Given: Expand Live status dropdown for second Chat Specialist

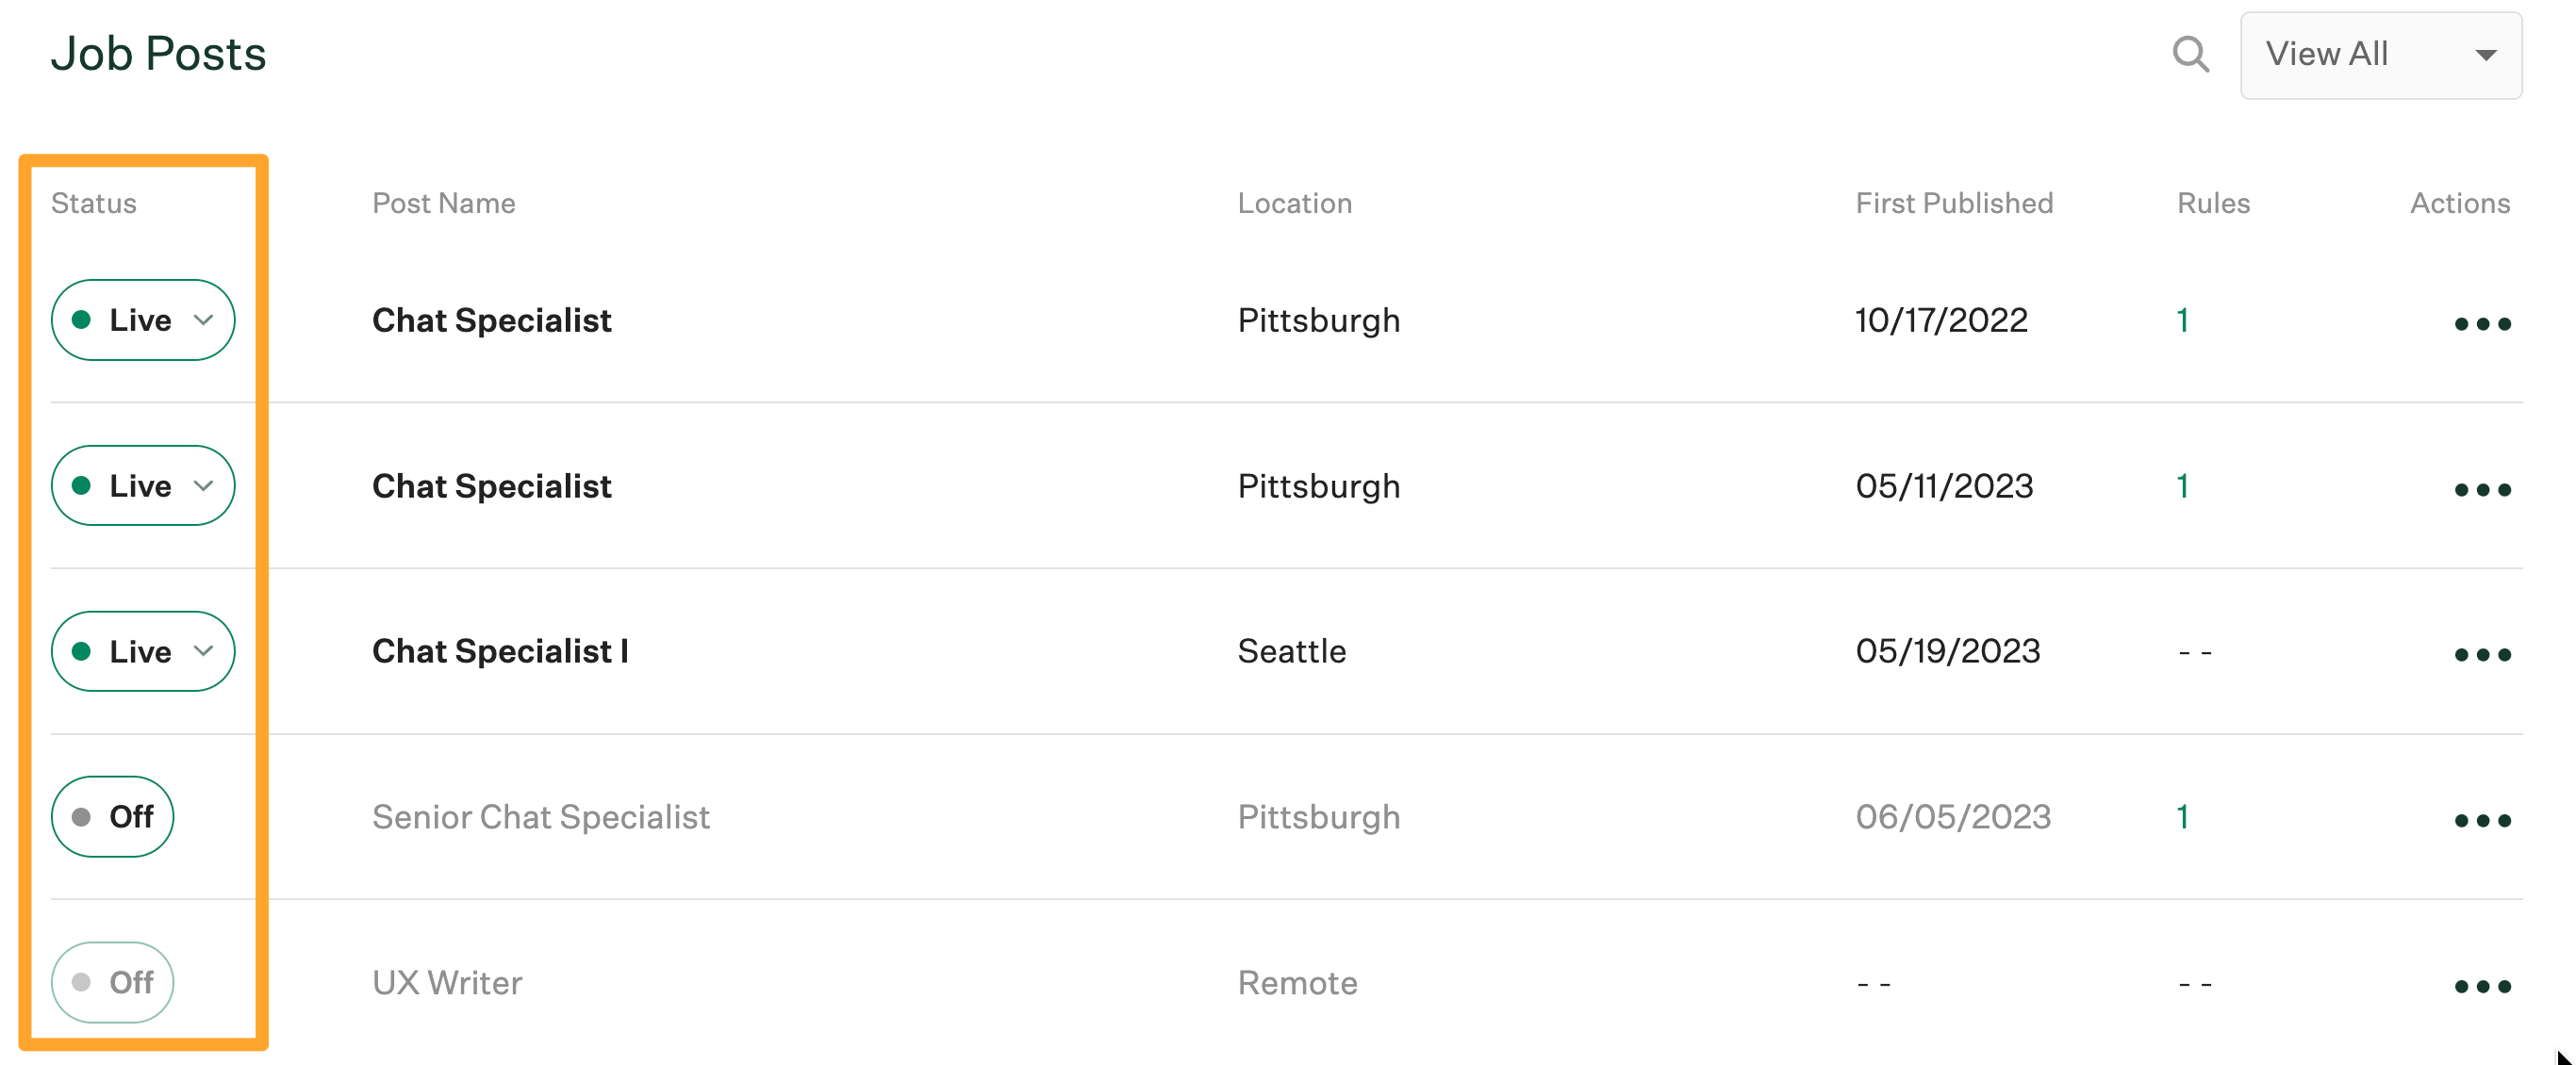Looking at the screenshot, I should tap(206, 486).
